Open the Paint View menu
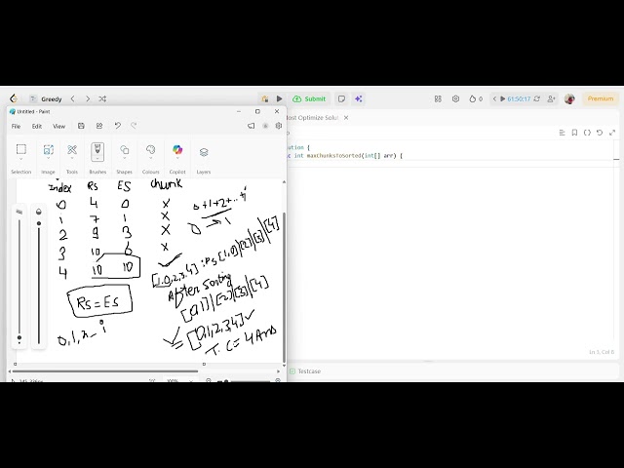The width and height of the screenshot is (624, 468). 58,126
